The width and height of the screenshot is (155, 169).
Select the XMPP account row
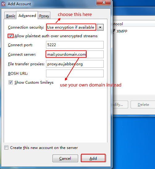click(134, 31)
